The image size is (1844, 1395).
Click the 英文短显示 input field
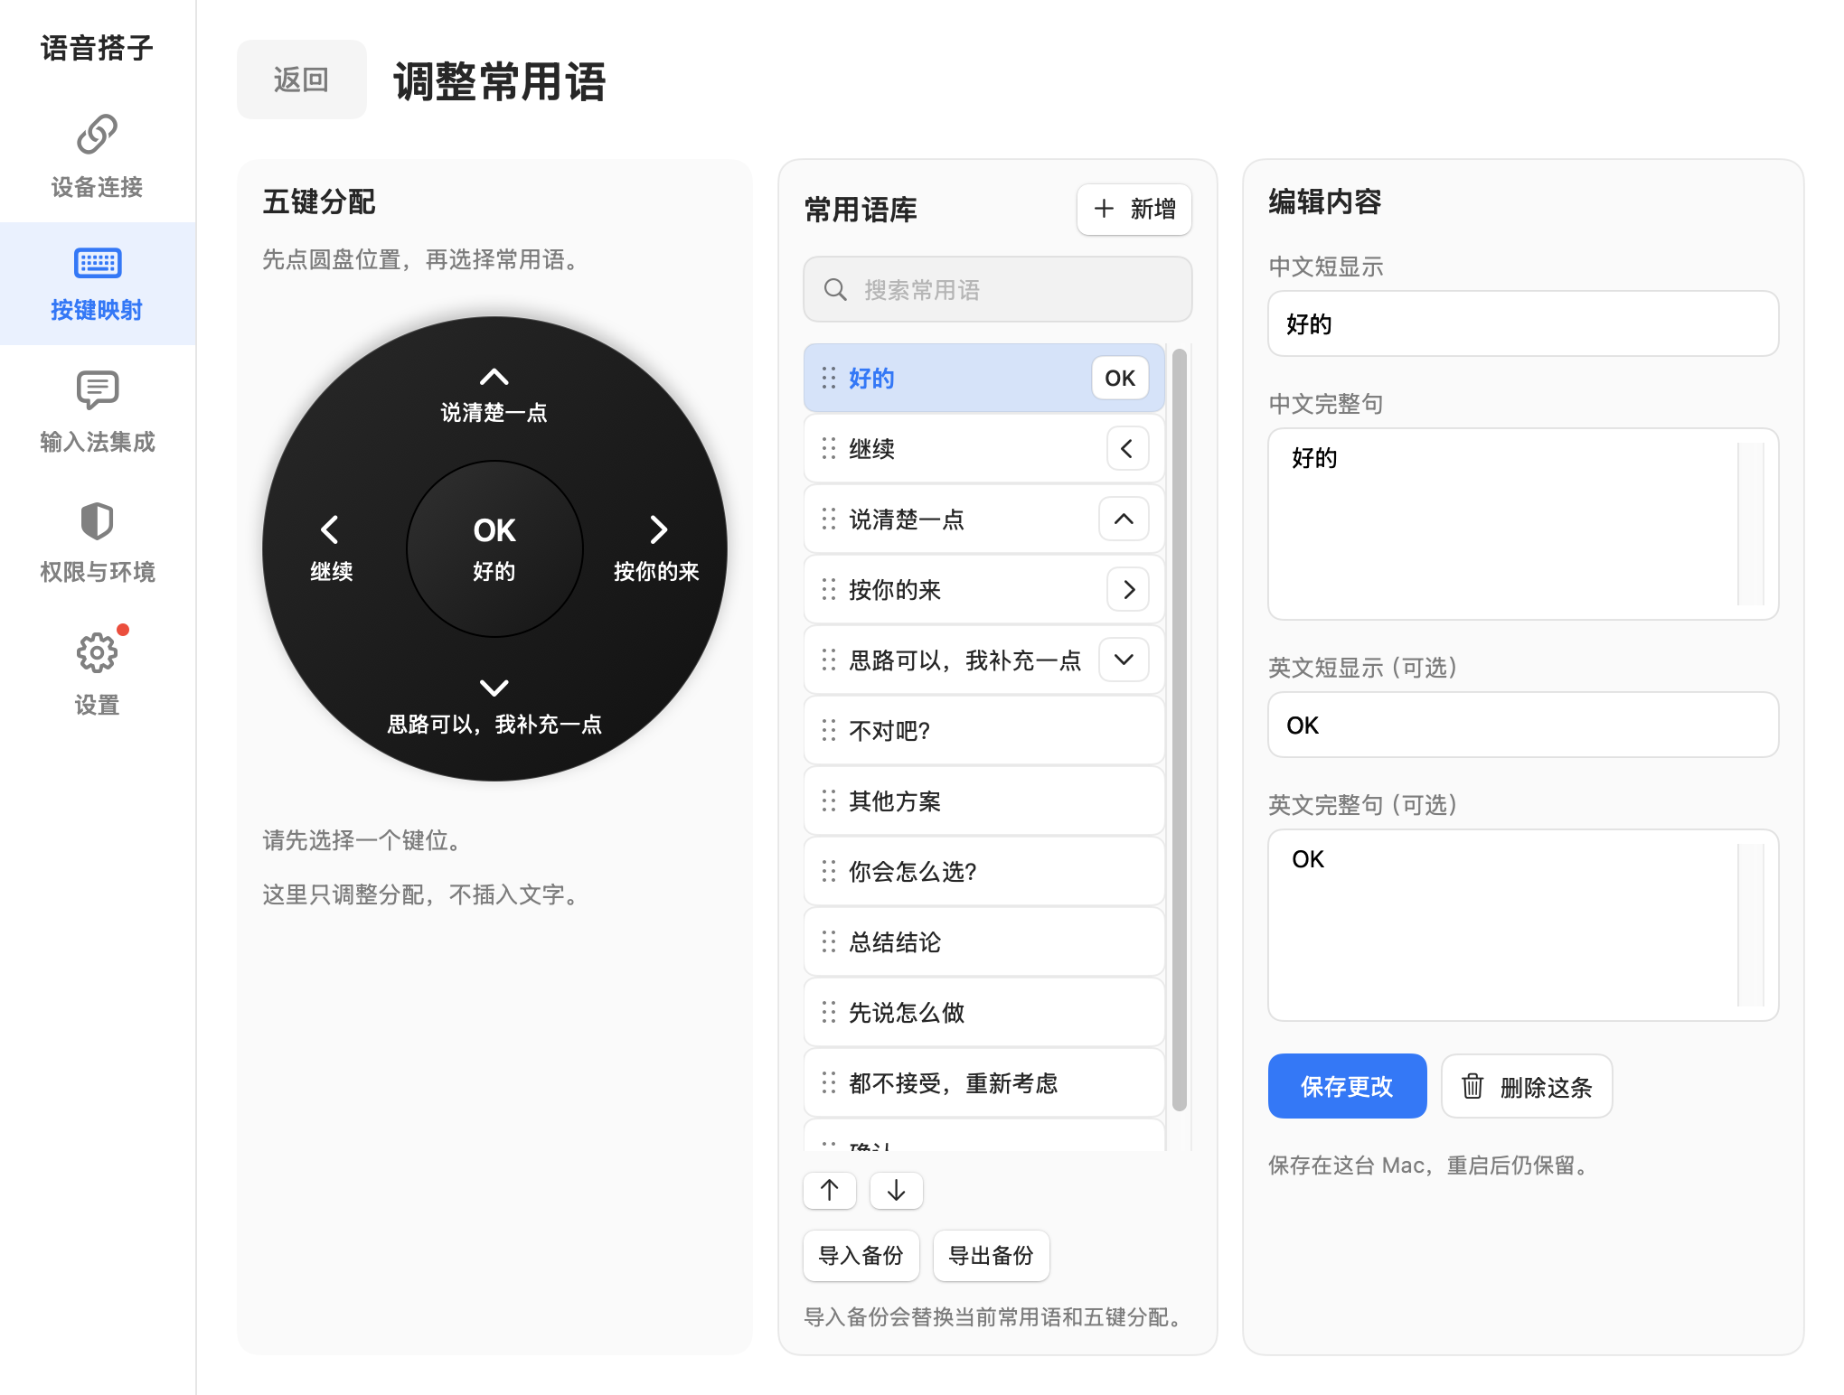coord(1523,725)
